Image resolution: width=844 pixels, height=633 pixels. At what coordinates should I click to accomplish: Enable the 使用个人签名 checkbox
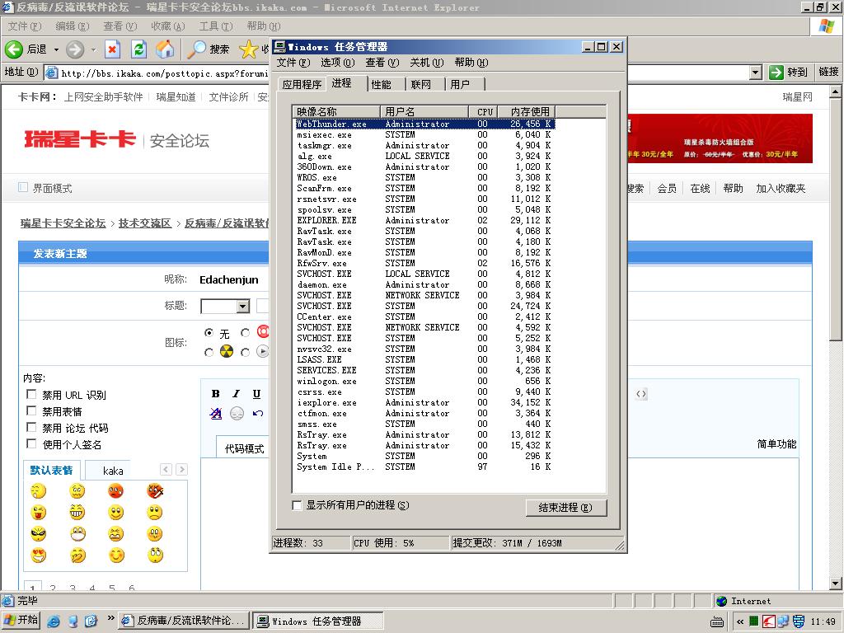pyautogui.click(x=32, y=444)
